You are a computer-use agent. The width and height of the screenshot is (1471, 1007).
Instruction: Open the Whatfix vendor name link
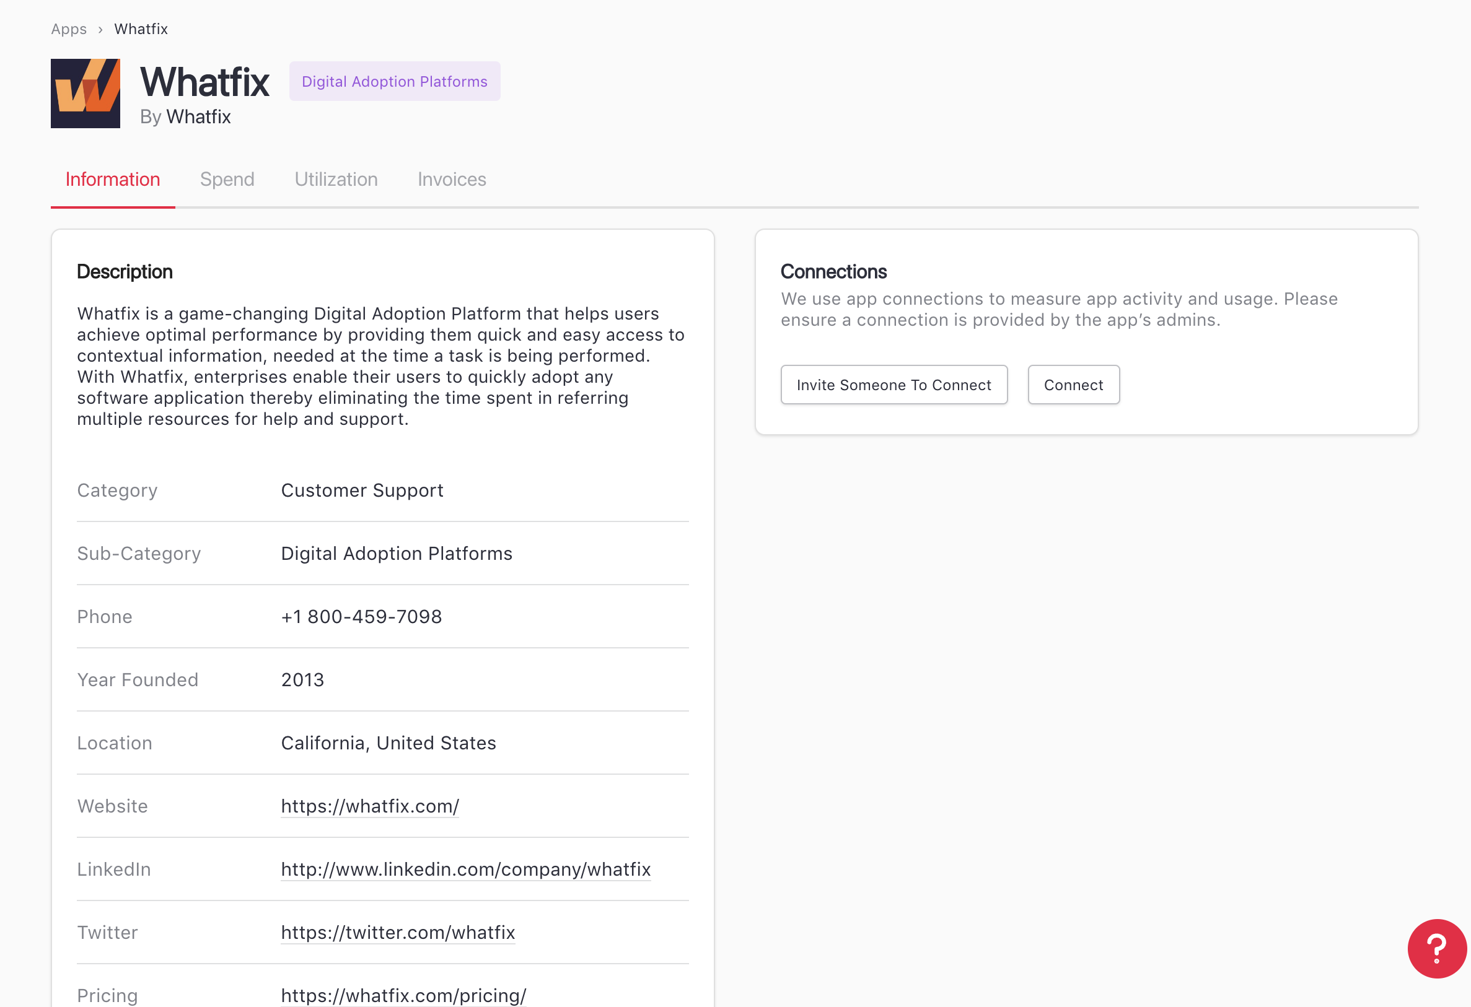tap(198, 117)
